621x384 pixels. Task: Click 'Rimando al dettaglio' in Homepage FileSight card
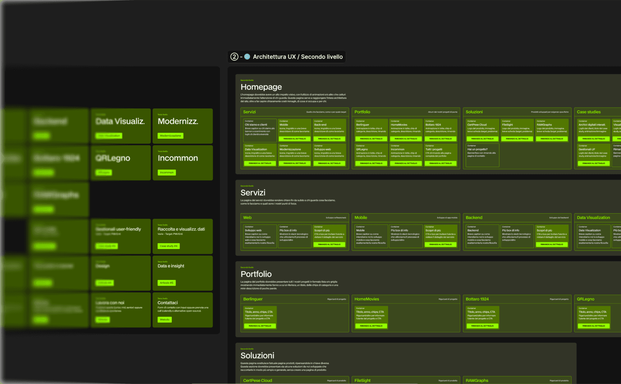[517, 139]
